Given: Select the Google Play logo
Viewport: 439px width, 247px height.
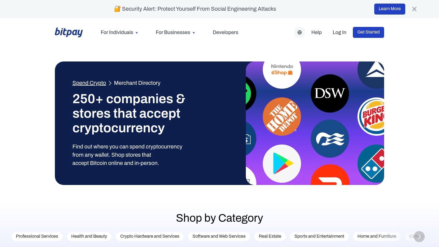Looking at the screenshot, I should [282, 164].
